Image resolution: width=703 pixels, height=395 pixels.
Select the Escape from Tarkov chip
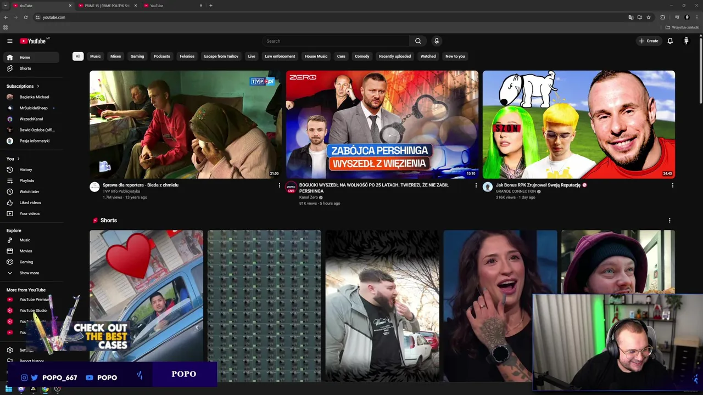pos(221,56)
